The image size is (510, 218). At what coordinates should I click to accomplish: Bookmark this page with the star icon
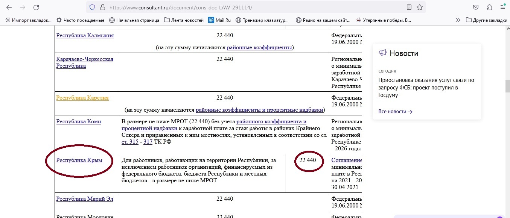(419, 8)
